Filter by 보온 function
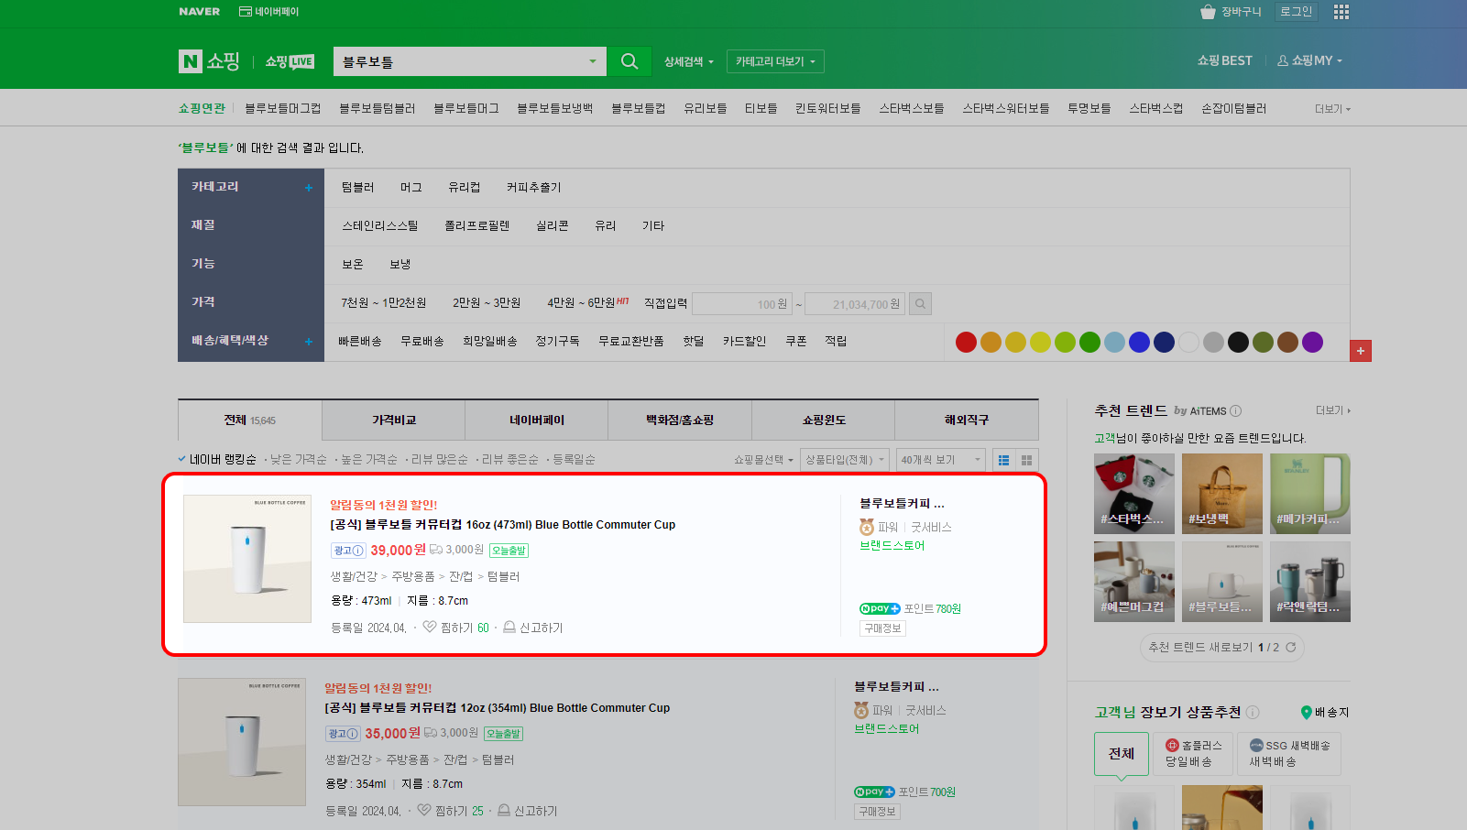 (353, 265)
